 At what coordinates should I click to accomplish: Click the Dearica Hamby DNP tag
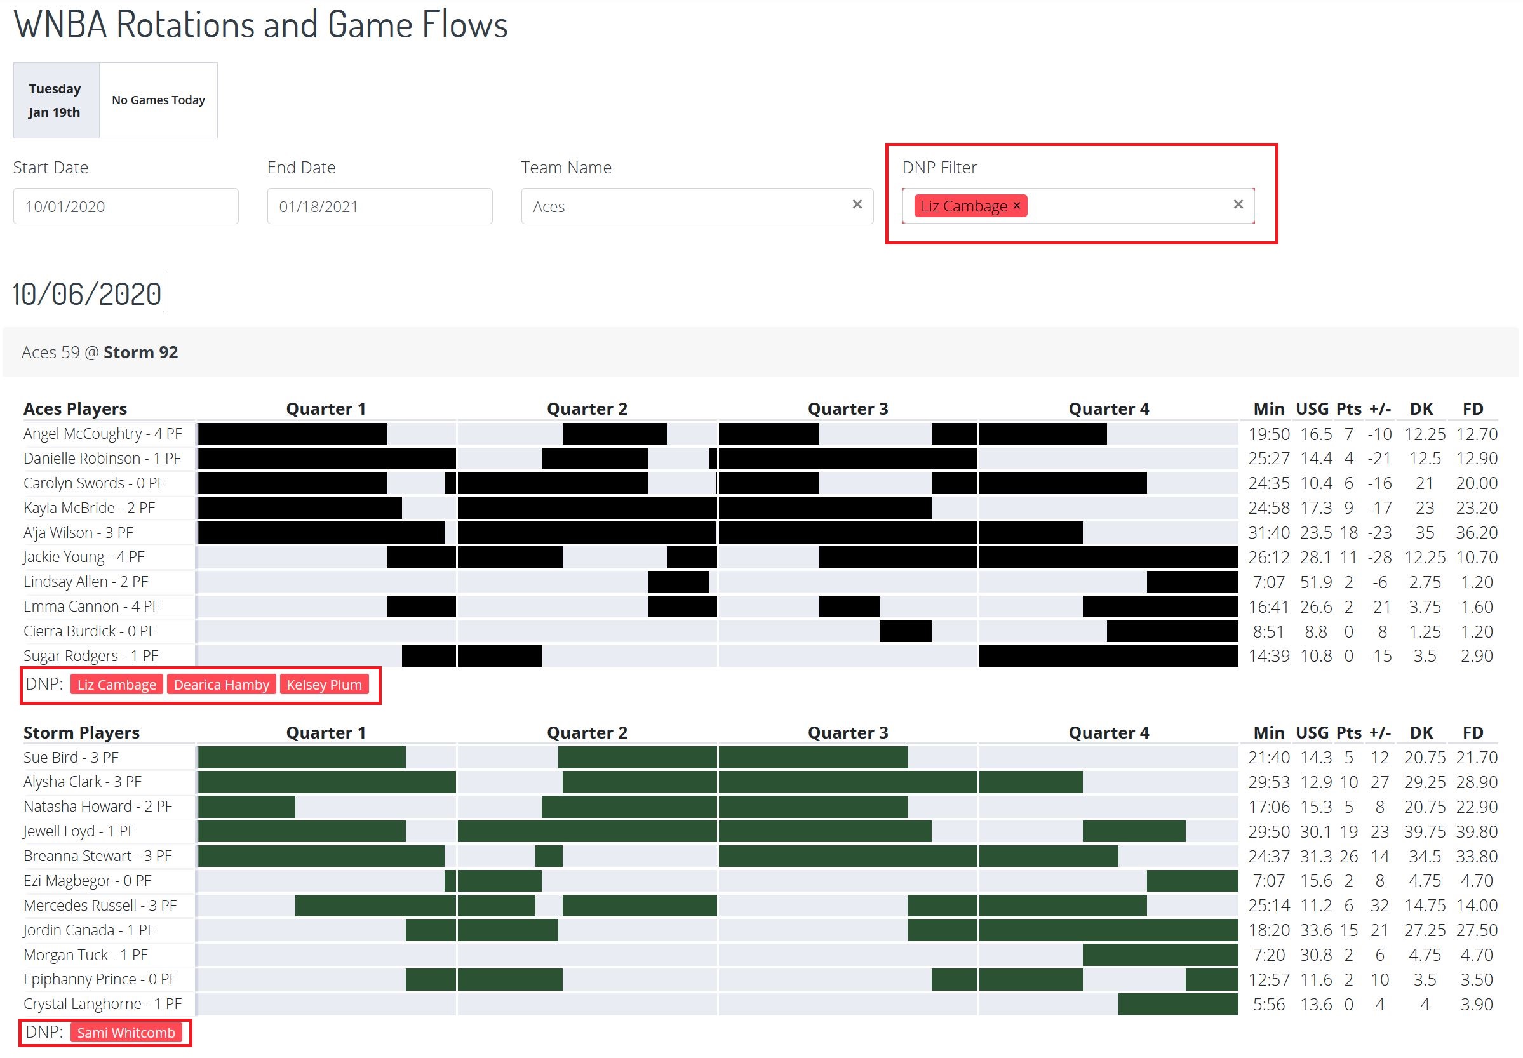[222, 685]
